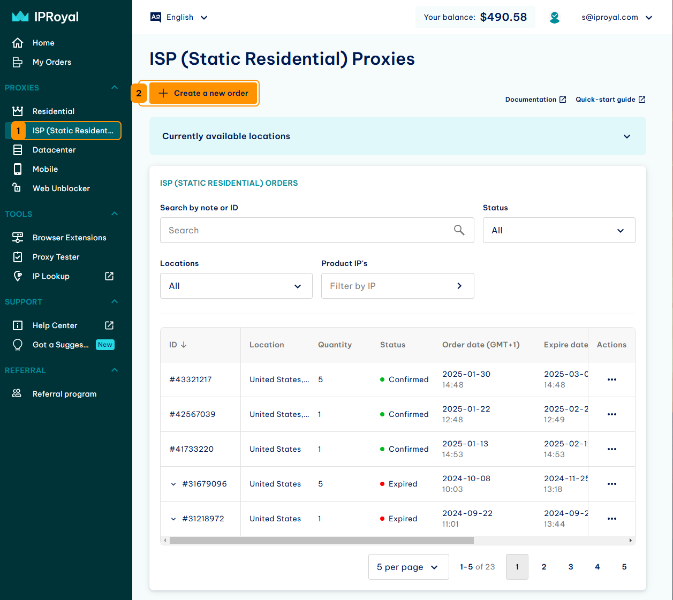Image resolution: width=673 pixels, height=600 pixels.
Task: Open the Filter by IP selector
Action: (398, 286)
